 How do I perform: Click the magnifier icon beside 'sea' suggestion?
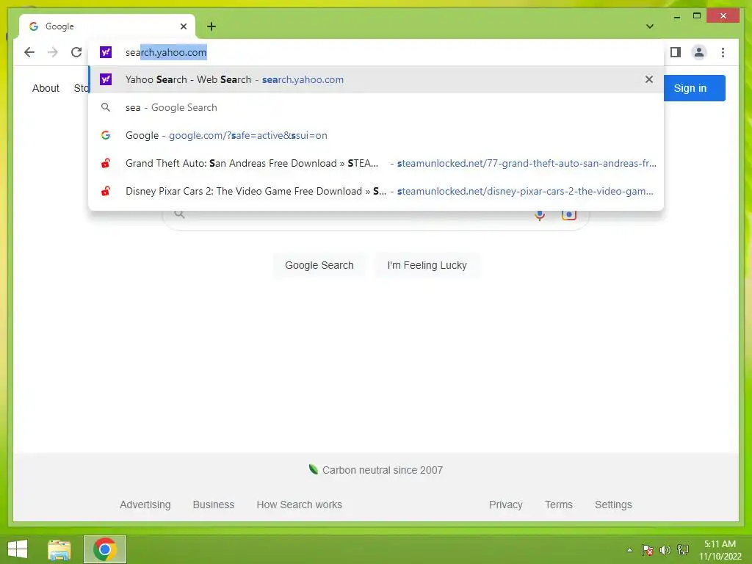(106, 107)
